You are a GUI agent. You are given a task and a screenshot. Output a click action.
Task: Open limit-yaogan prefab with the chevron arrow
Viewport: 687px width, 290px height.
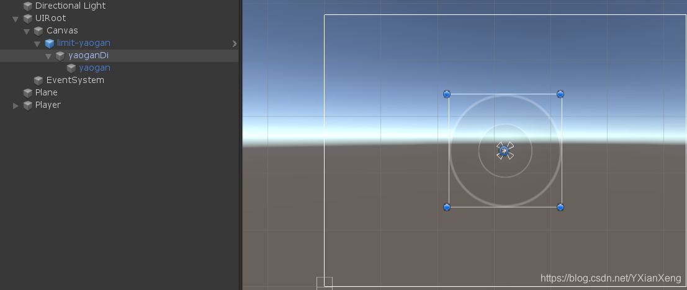click(x=235, y=43)
